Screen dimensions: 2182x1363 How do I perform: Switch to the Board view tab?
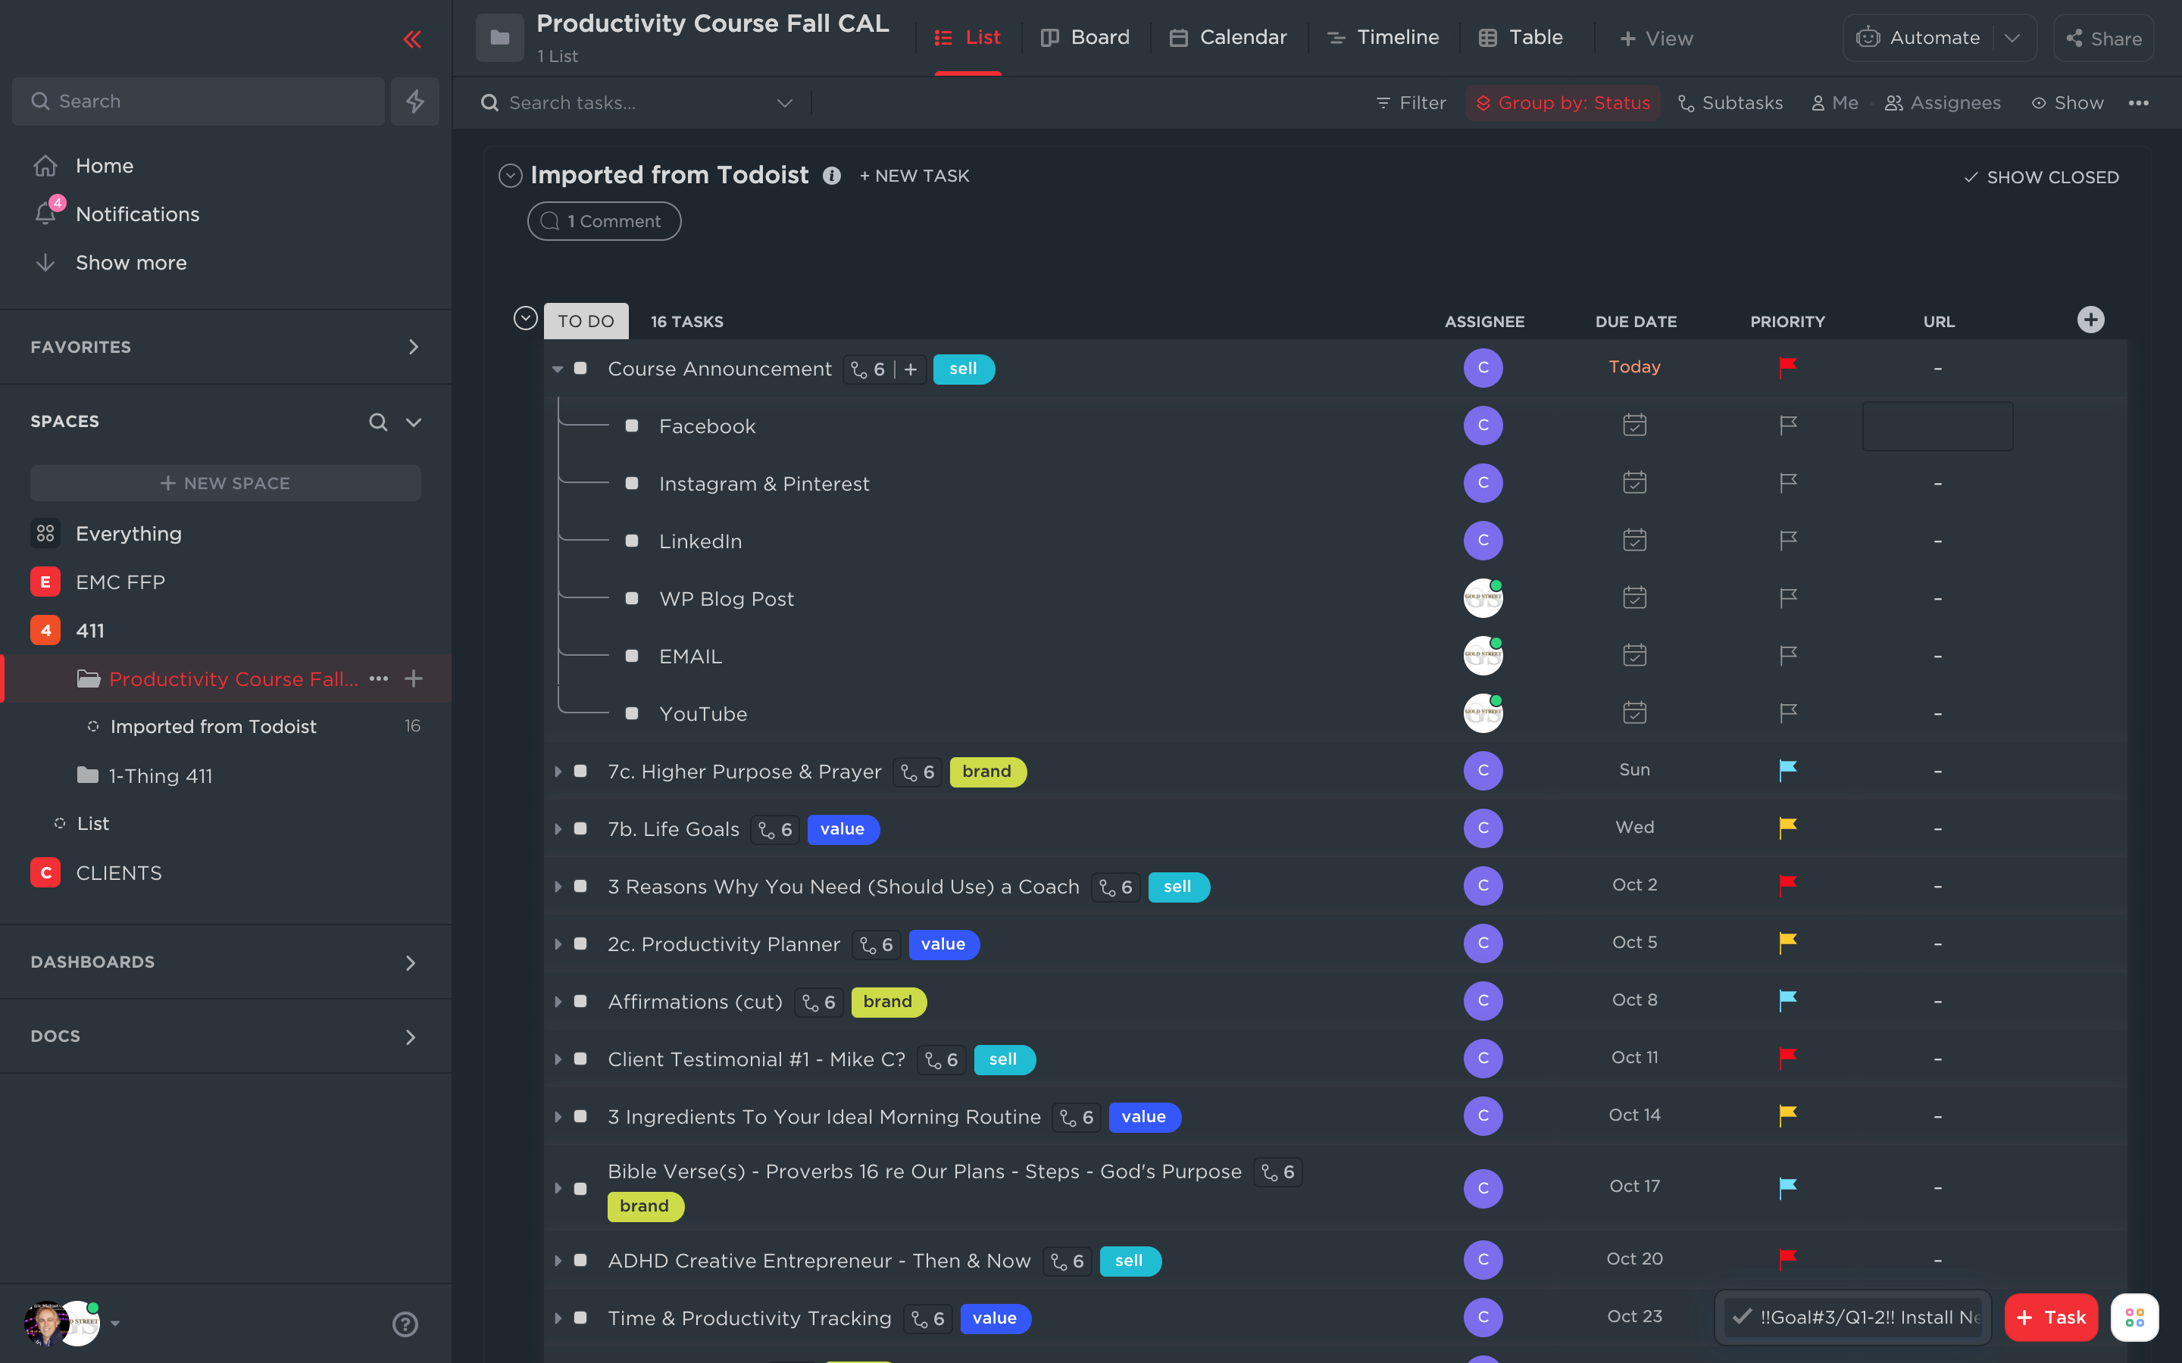pos(1085,38)
